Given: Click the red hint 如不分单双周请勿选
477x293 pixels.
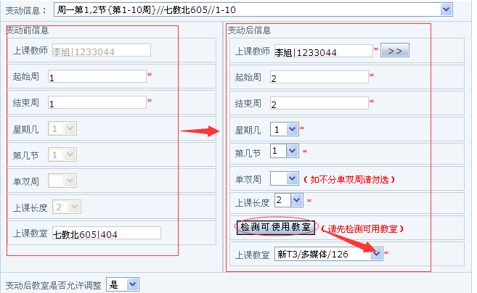Looking at the screenshot, I should pos(349,179).
